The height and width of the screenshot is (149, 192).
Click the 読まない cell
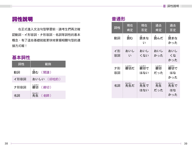tap(144, 40)
